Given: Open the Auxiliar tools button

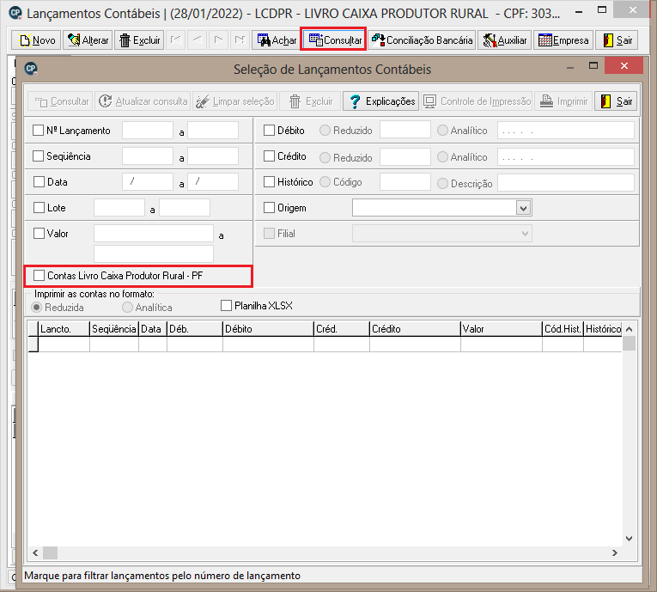Looking at the screenshot, I should 505,40.
